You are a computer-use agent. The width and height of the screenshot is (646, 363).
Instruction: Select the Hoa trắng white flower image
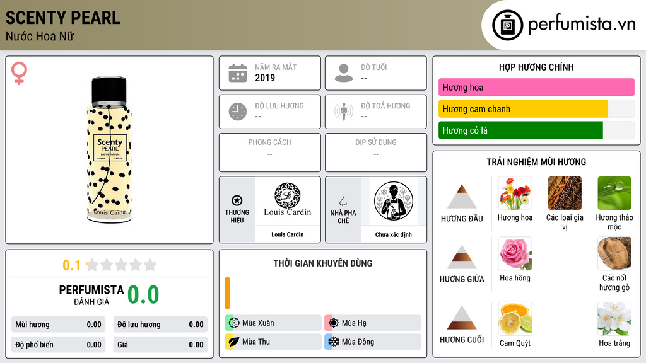point(614,319)
